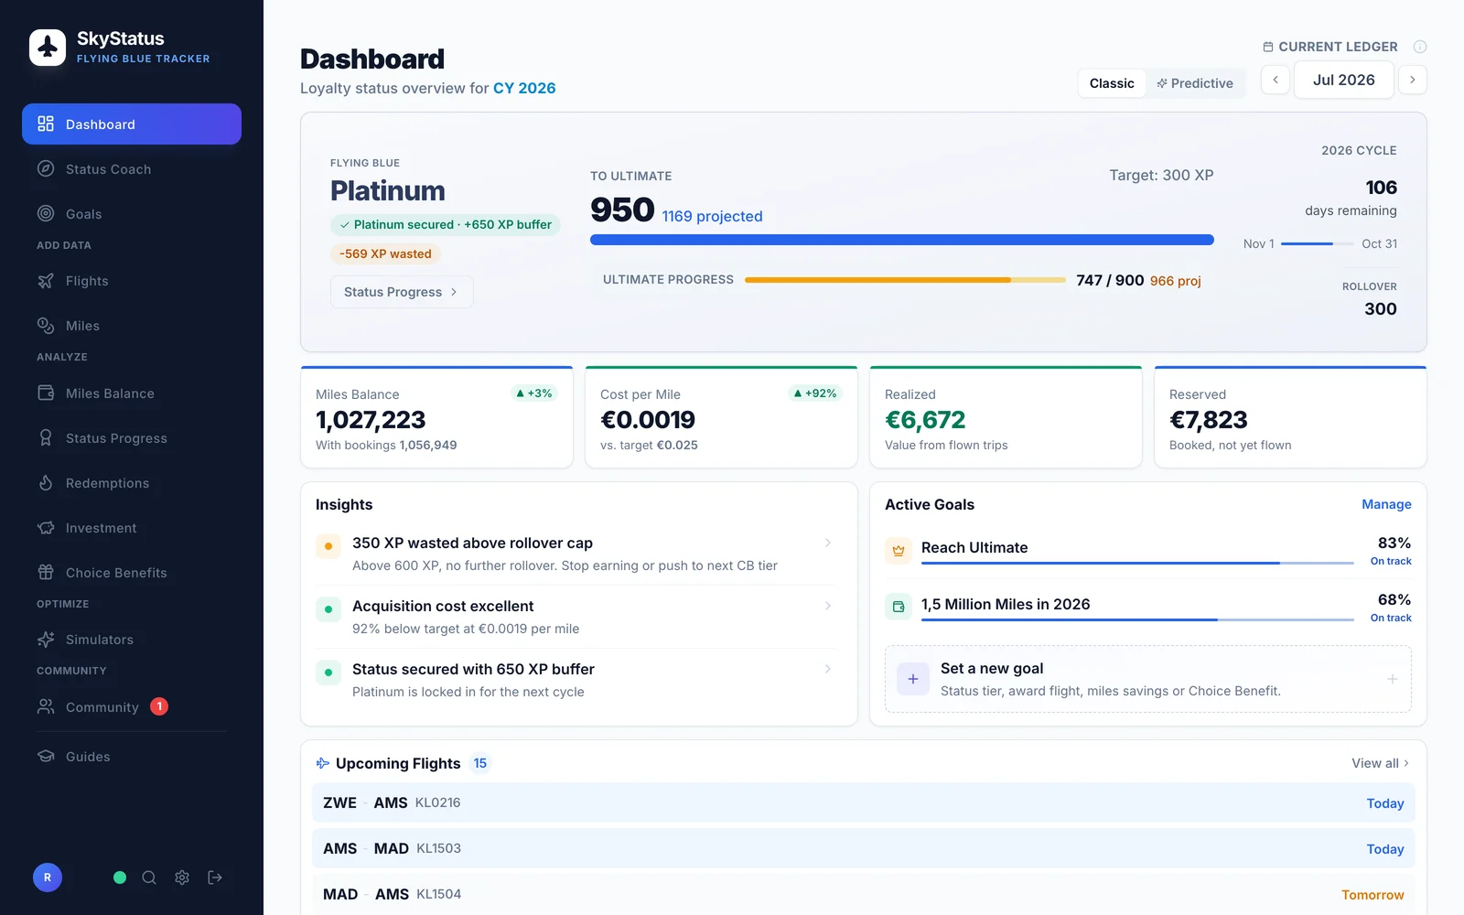The image size is (1464, 915).
Task: Click the user avatar labeled R
Action: tap(48, 877)
